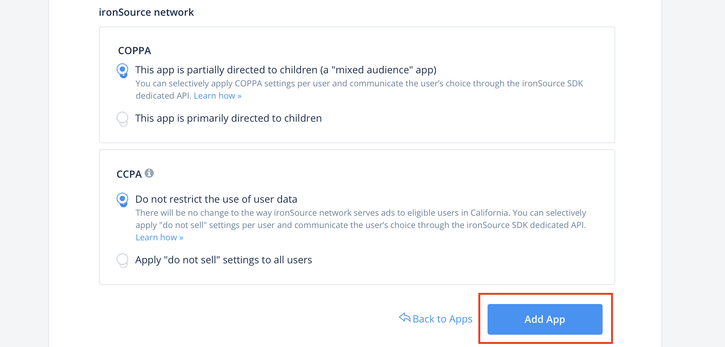
Task: Select the Do not restrict user data radio button
Action: (122, 199)
